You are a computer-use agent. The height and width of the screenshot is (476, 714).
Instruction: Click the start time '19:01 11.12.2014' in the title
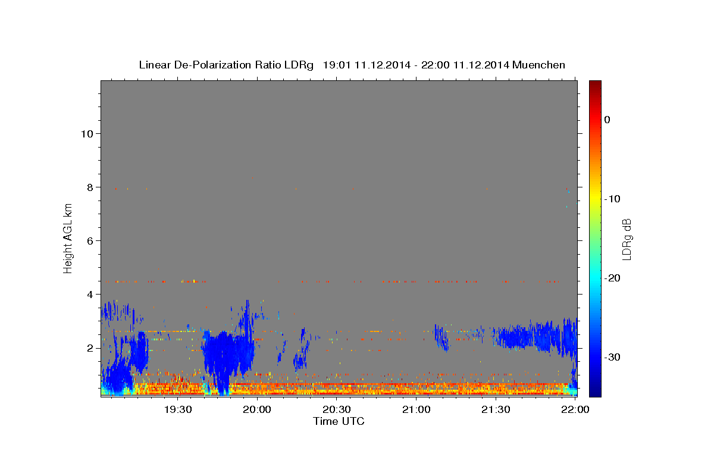[x=366, y=65]
